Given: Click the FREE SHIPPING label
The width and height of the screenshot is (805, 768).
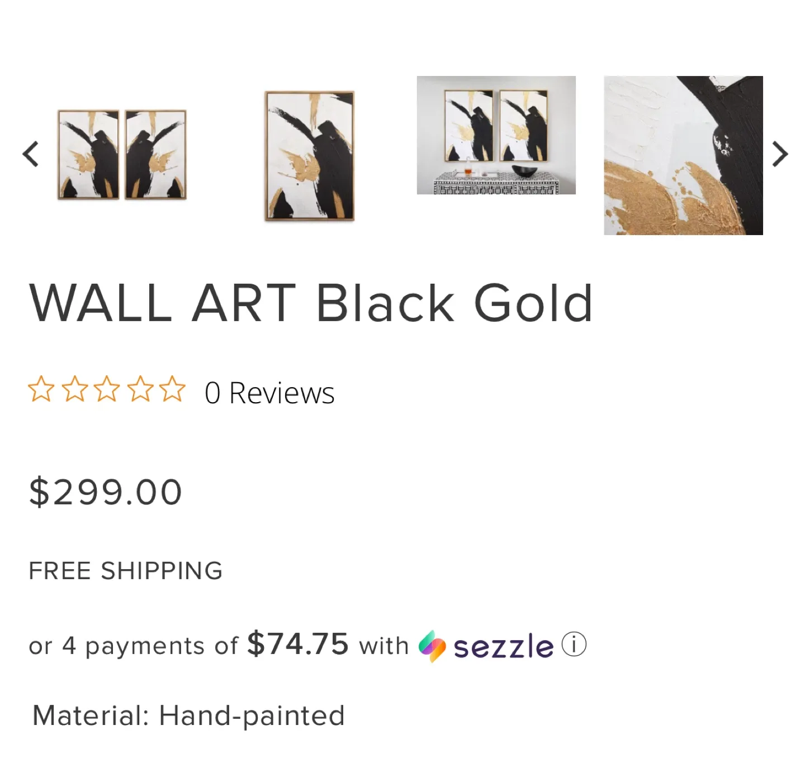Looking at the screenshot, I should (126, 570).
